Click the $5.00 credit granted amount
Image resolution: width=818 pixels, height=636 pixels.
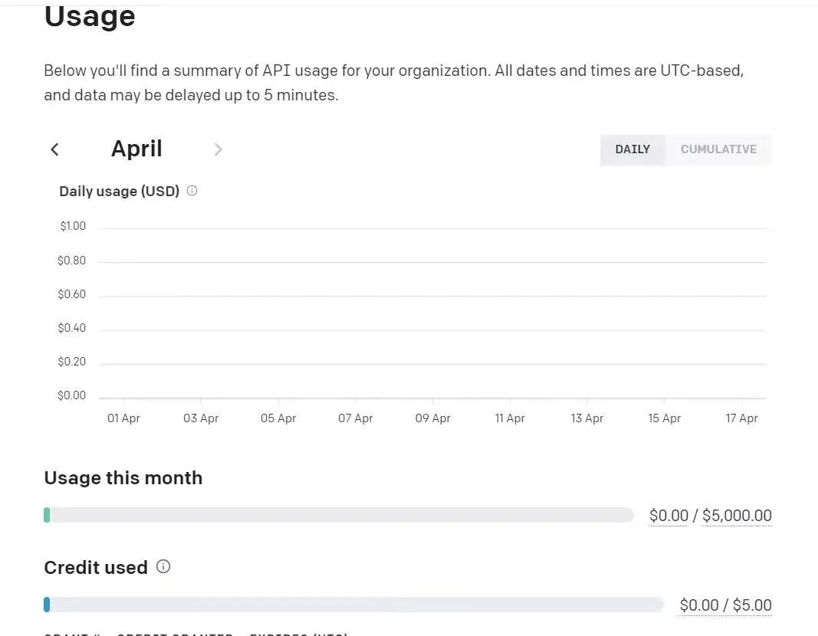(x=752, y=605)
